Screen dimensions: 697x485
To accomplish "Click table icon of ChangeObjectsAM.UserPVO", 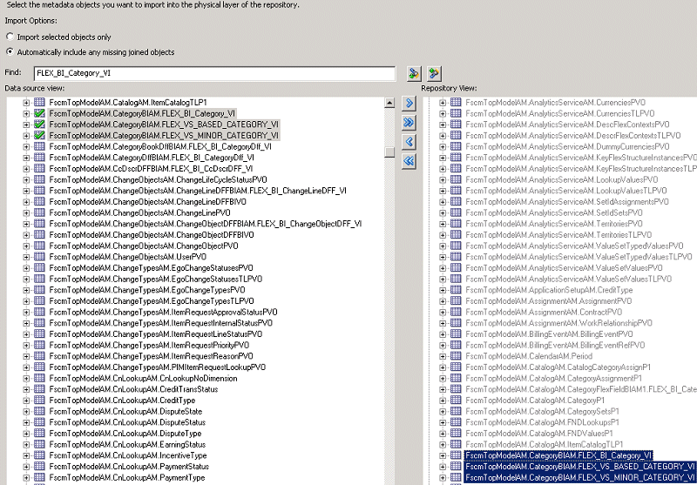I will pos(39,257).
